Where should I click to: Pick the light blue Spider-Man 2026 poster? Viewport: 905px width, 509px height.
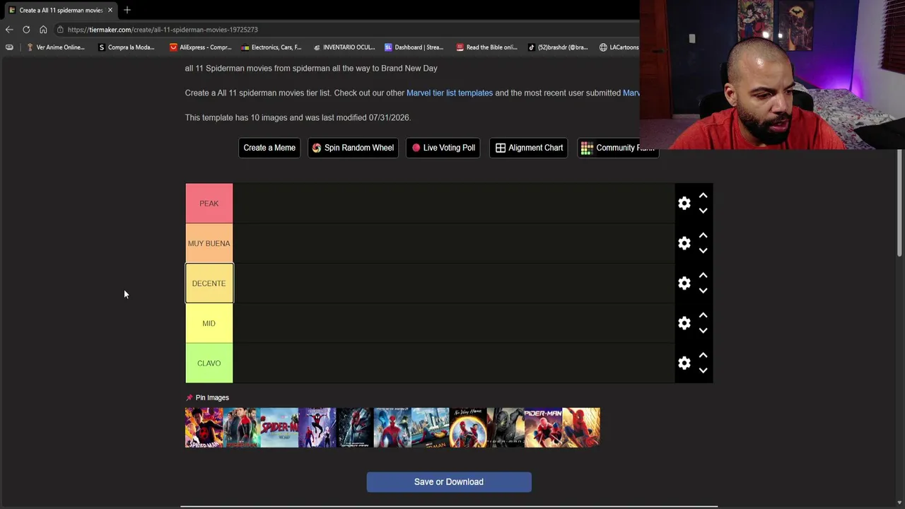pos(279,428)
